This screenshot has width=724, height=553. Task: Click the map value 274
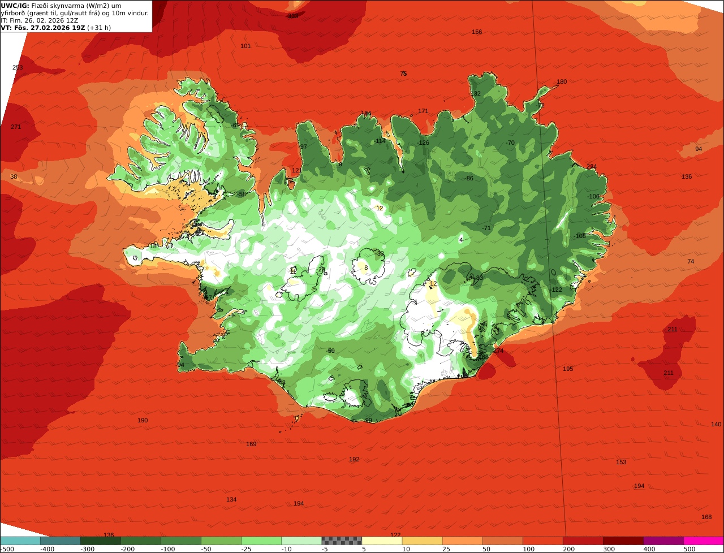[498, 351]
